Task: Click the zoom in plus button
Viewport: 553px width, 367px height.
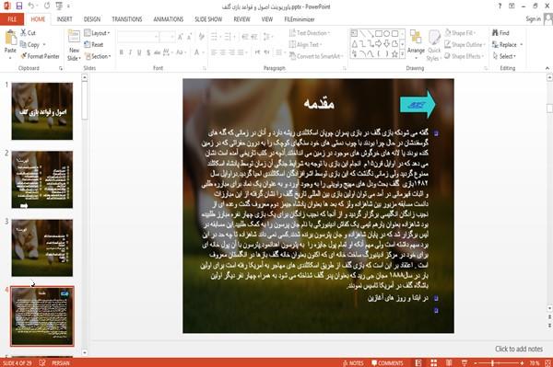Action: click(x=522, y=362)
